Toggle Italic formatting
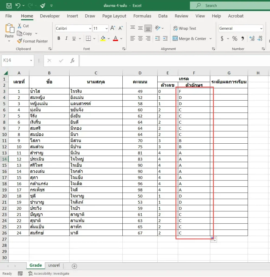This screenshot has height=277, width=270. (x=66, y=38)
